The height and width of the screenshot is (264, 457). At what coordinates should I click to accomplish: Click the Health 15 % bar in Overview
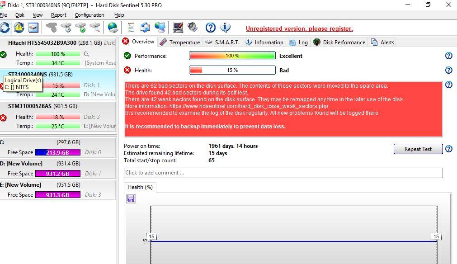tap(232, 70)
